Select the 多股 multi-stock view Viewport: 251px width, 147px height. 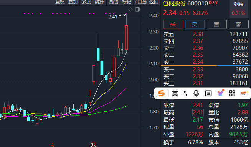pos(86,2)
